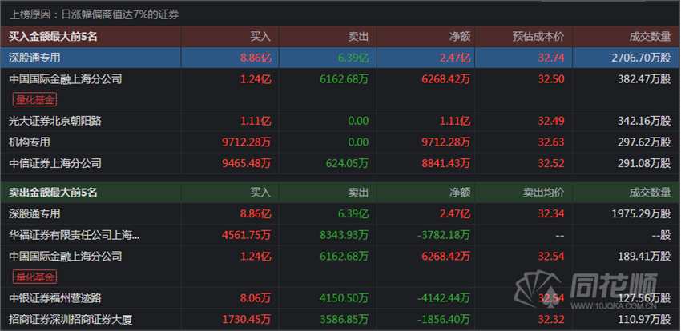Click the 卖出均价 column header
The image size is (681, 331).
pos(543,193)
